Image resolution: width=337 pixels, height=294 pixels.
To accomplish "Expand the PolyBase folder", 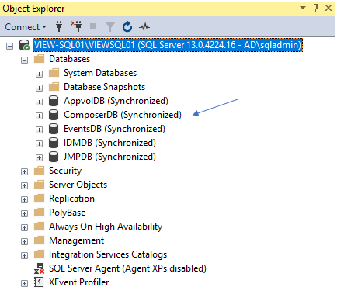I will (24, 214).
